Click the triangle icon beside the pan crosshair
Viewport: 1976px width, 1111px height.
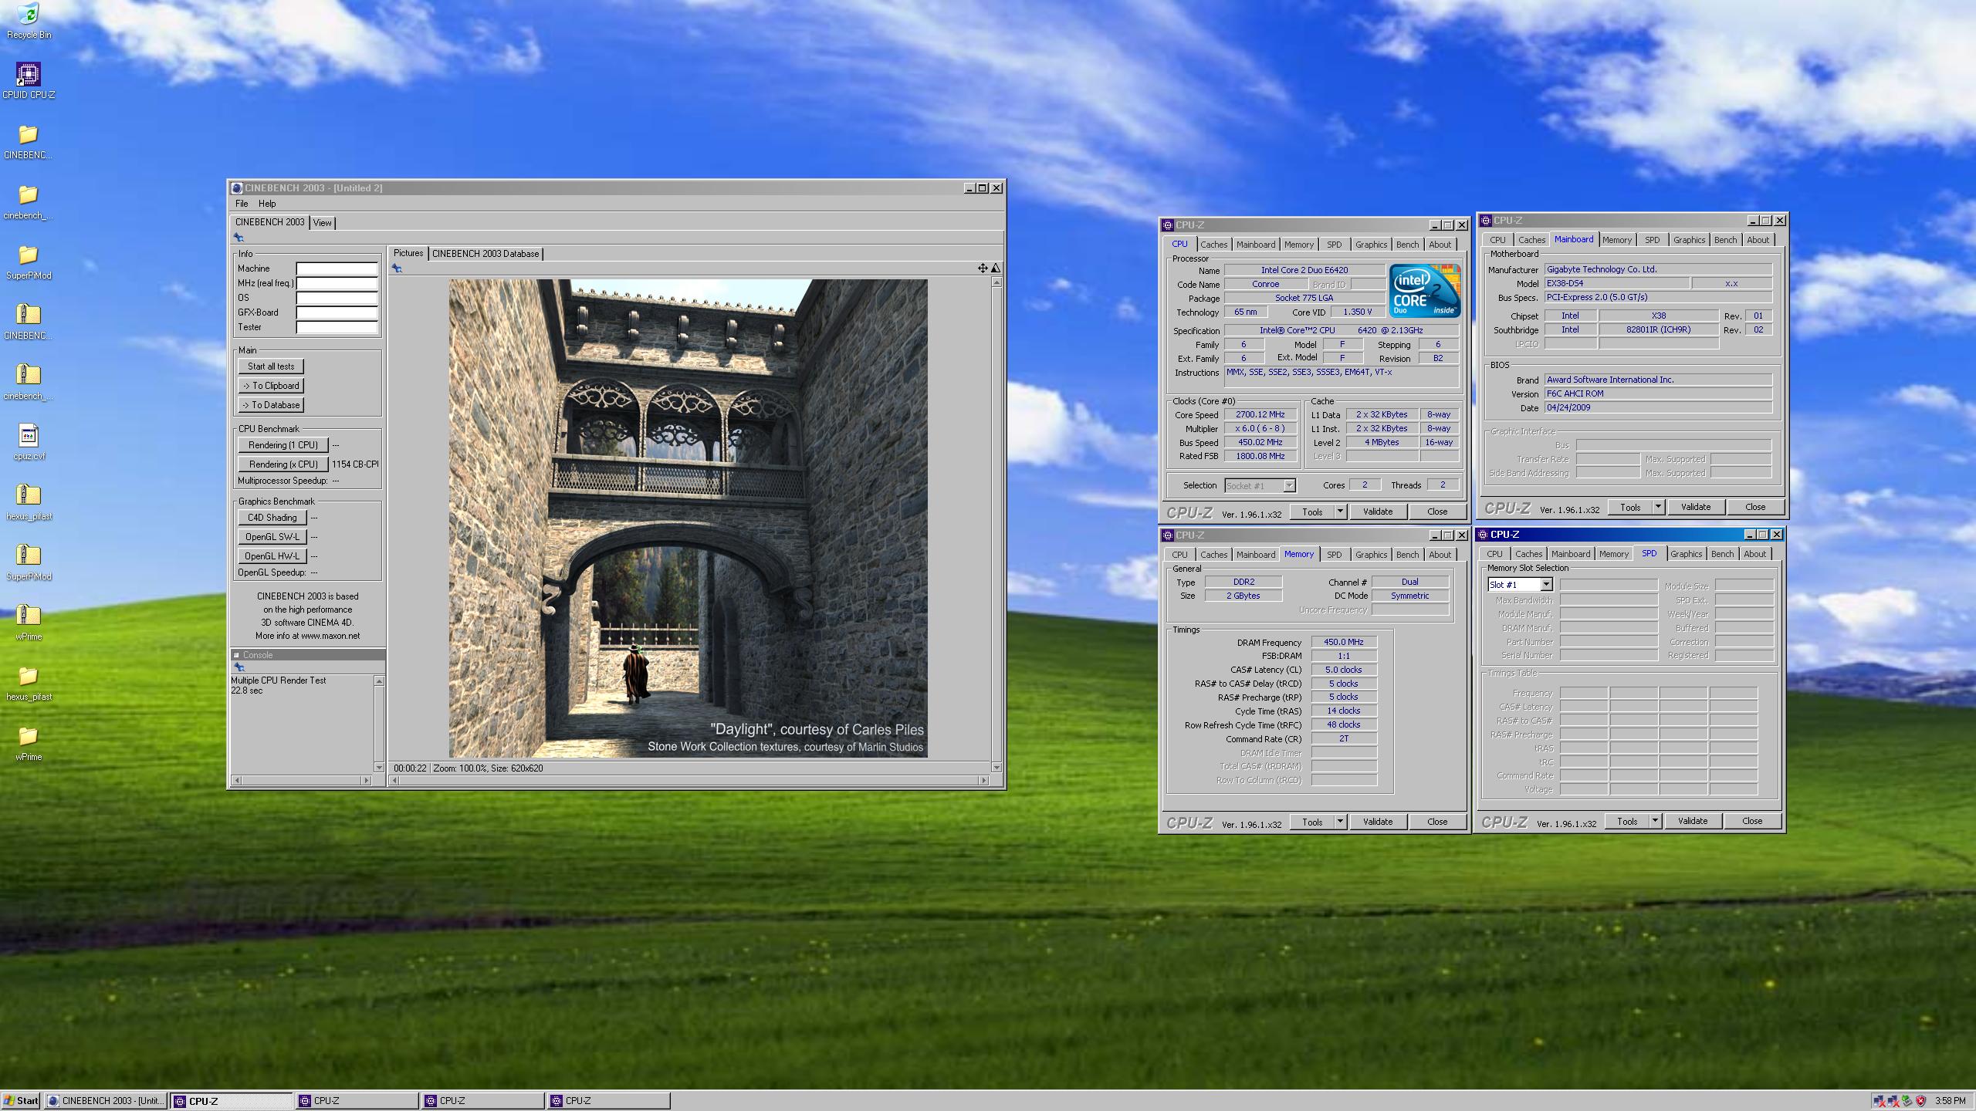coord(996,268)
